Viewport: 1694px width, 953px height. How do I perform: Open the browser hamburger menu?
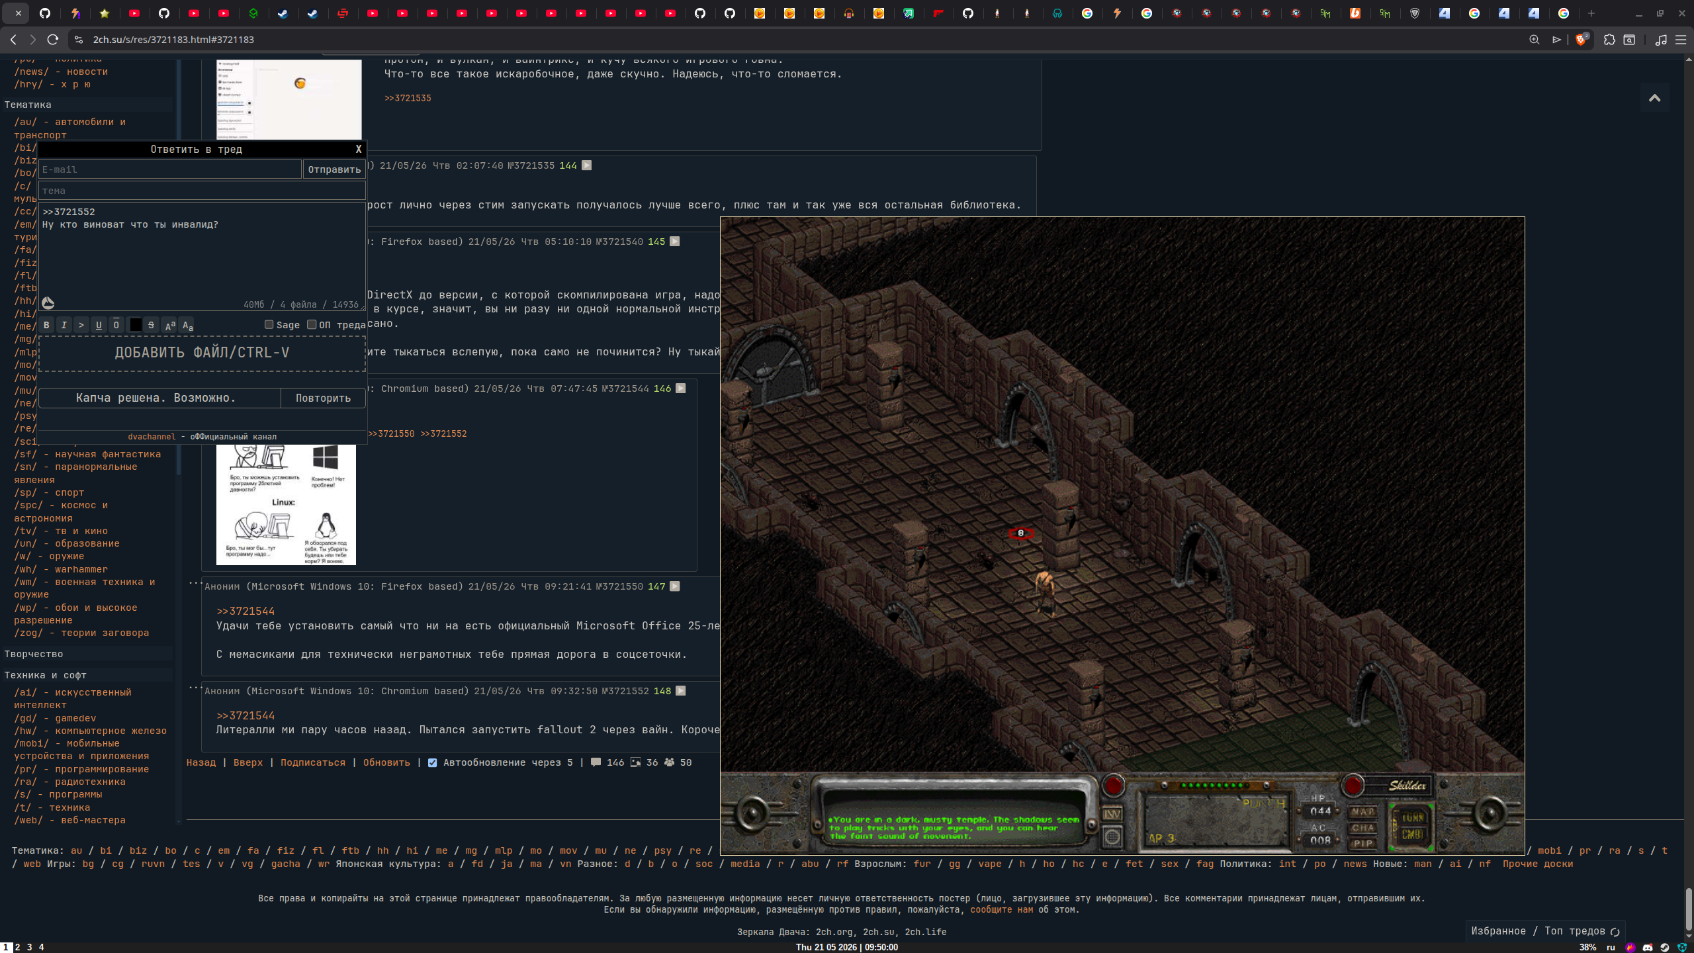pos(1681,40)
